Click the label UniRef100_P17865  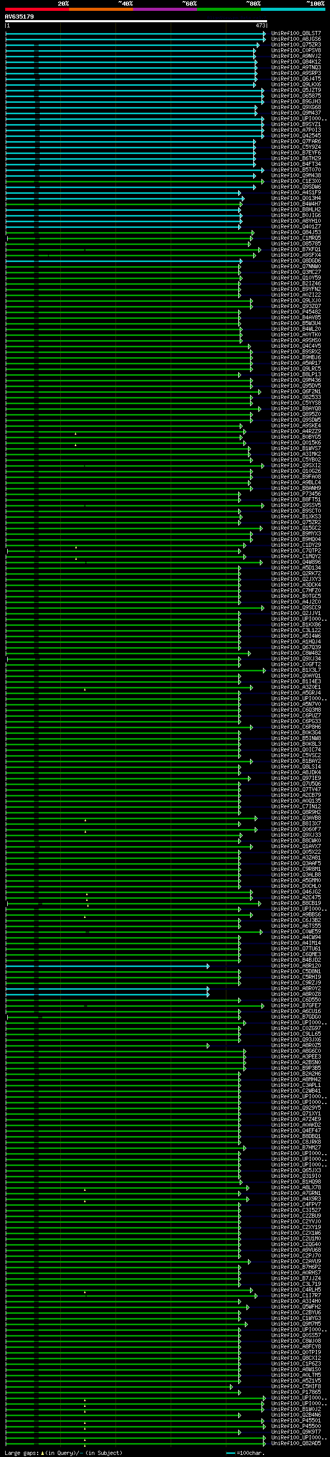[296, 1392]
